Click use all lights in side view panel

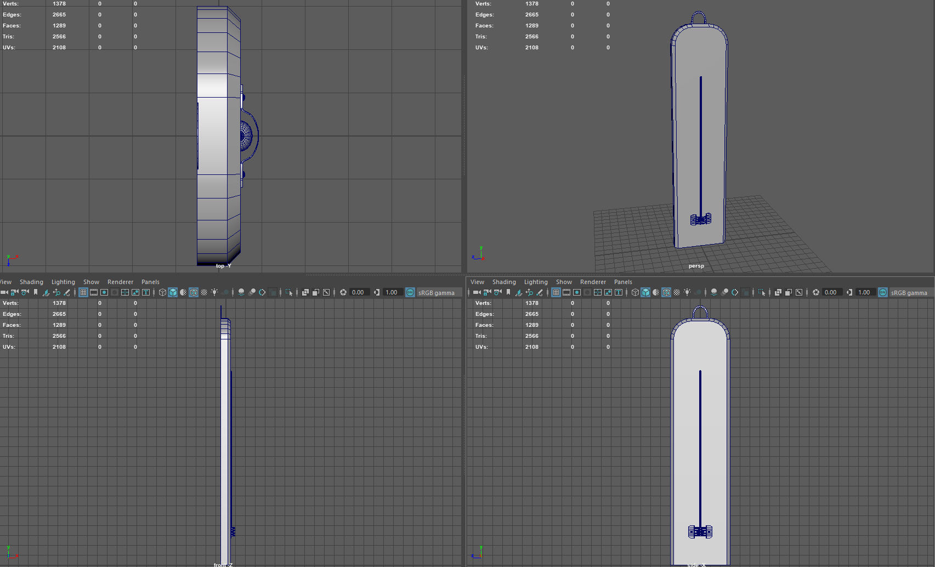(687, 292)
